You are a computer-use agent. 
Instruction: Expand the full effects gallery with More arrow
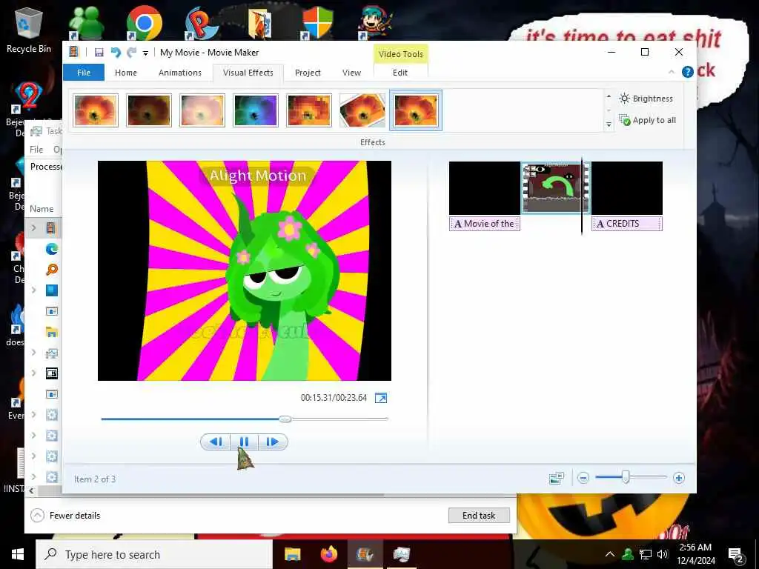[x=609, y=124]
